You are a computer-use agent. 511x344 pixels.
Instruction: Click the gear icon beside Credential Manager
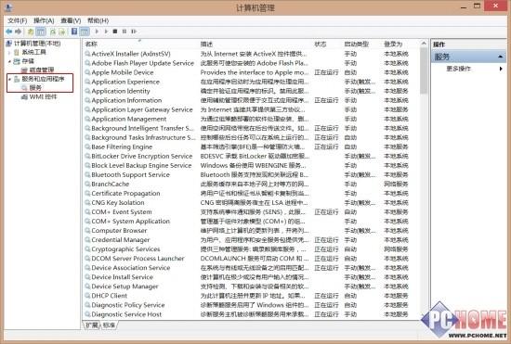pos(87,240)
